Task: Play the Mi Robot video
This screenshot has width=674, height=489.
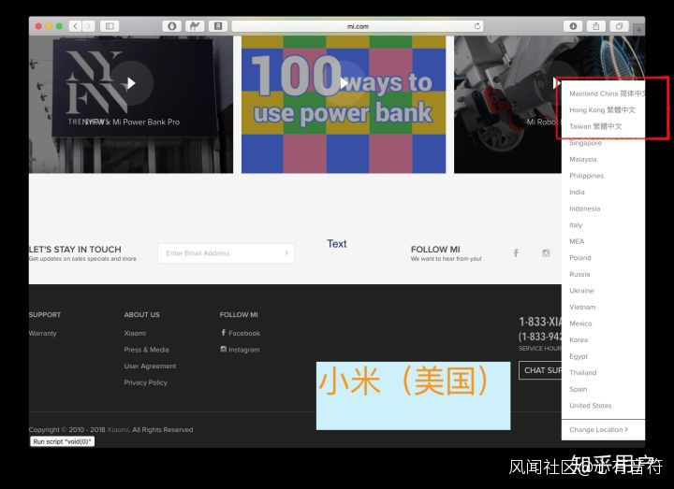Action: point(556,83)
